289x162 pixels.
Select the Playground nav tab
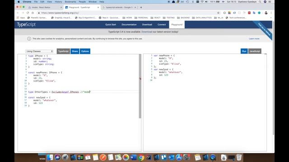coord(177,25)
